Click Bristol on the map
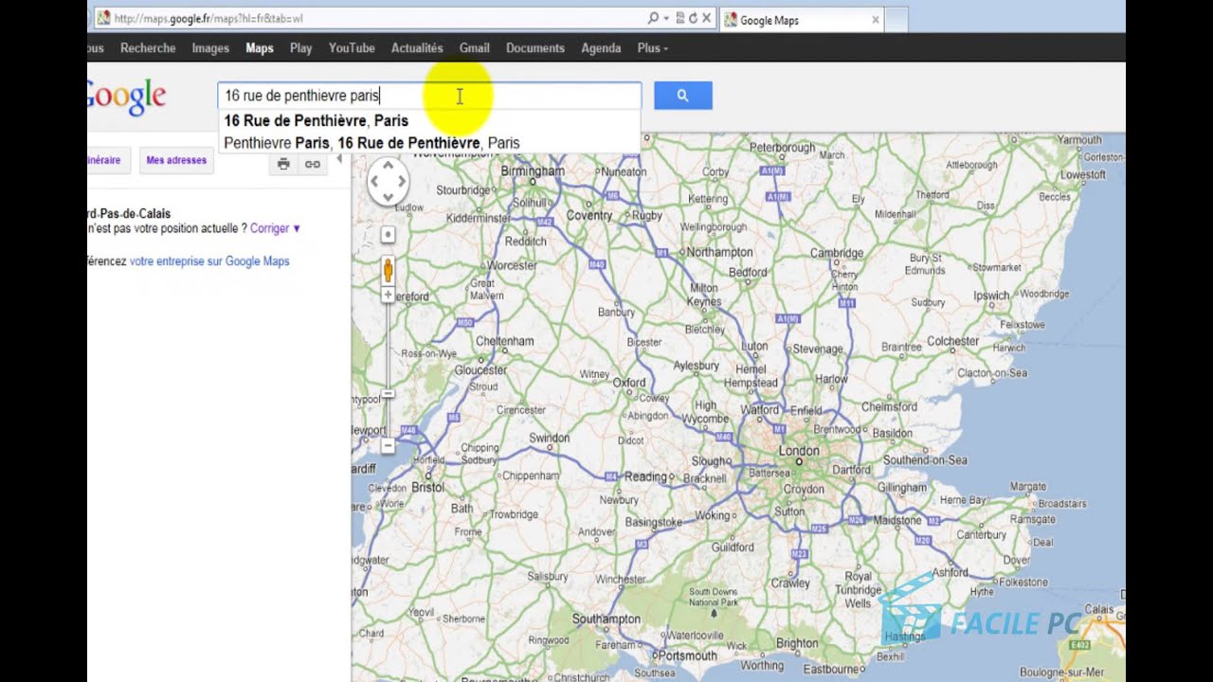The height and width of the screenshot is (682, 1213). click(428, 487)
